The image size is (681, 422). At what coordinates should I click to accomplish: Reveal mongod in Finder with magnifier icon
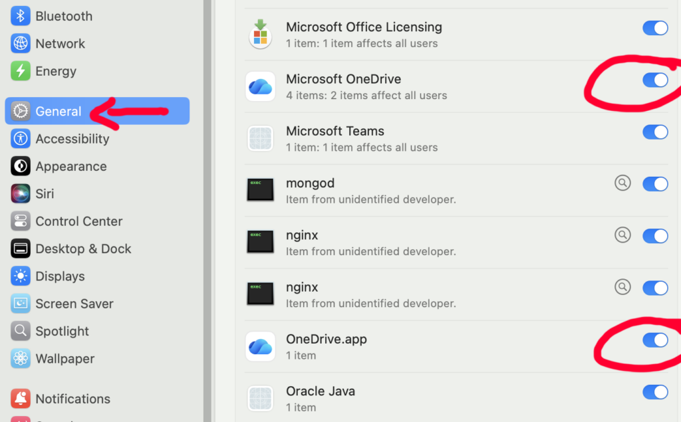point(622,183)
